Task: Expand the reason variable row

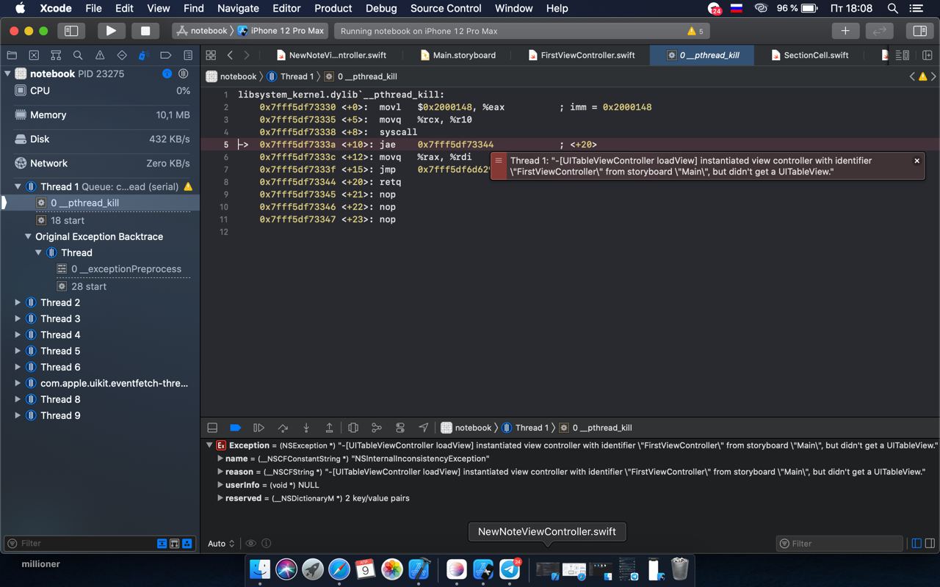Action: (220, 472)
